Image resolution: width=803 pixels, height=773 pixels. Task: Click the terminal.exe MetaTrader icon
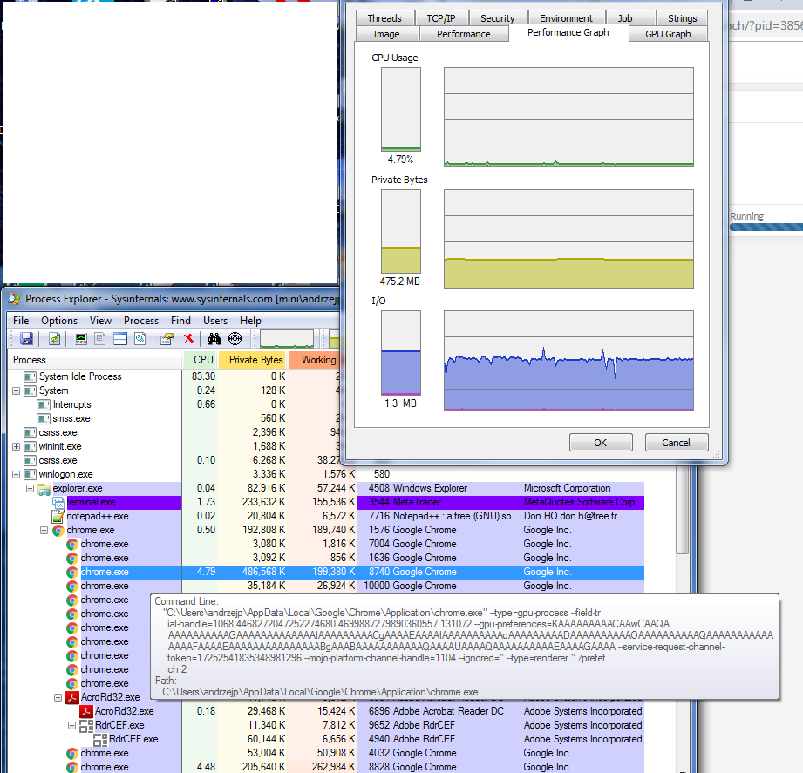coord(58,502)
